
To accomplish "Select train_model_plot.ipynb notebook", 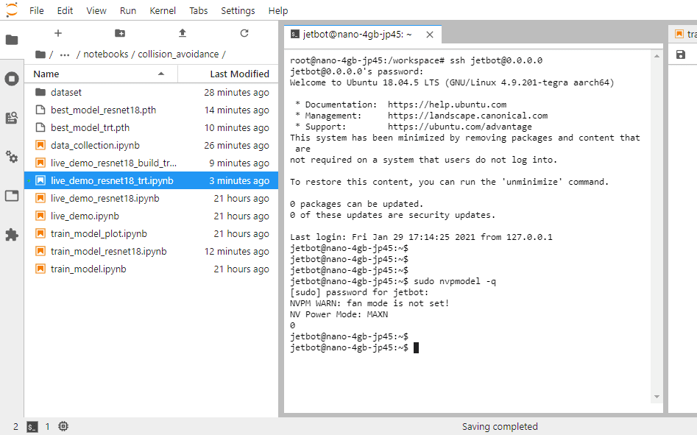I will pos(152,234).
